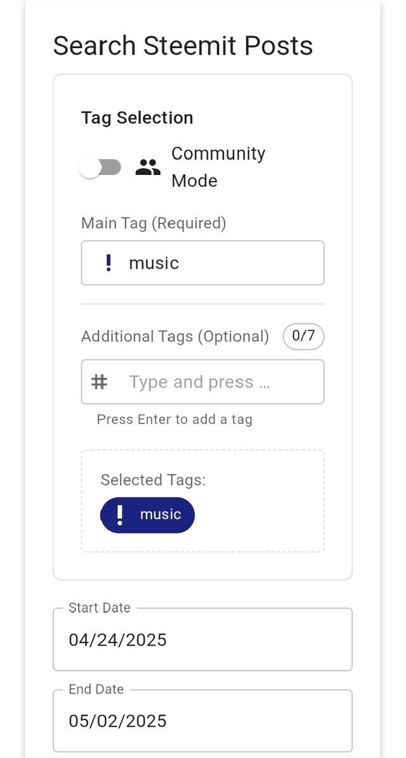Screen dimensions: 406x758
Task: Click the hash icon in Additional Tags field
Action: click(99, 382)
